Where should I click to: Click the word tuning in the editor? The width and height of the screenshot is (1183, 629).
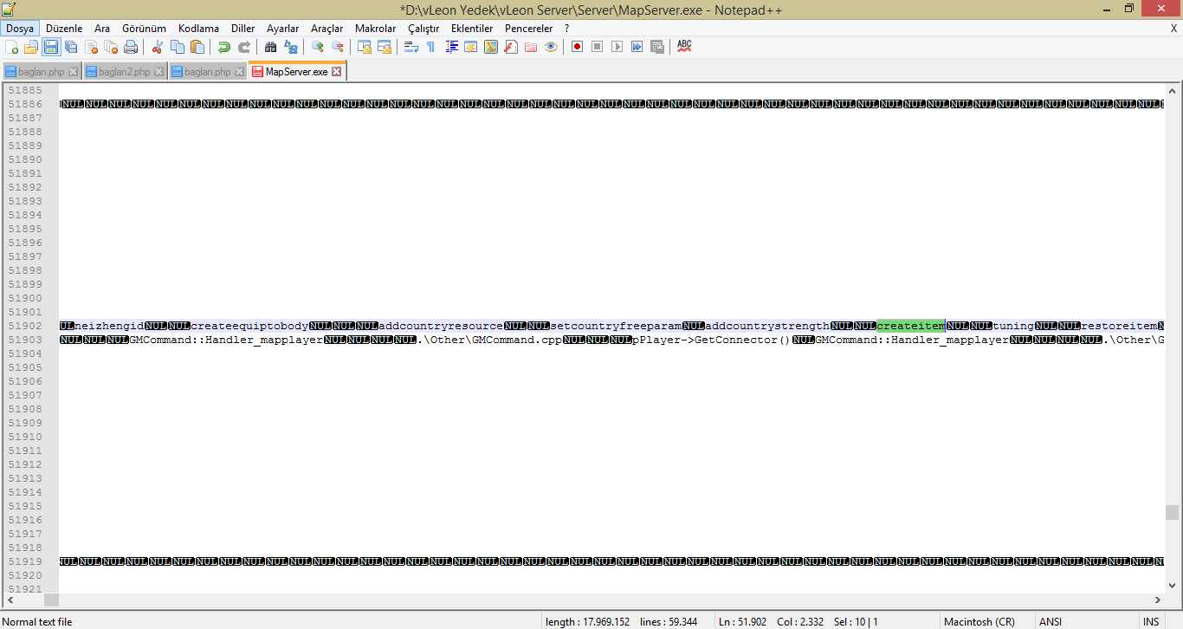(x=1013, y=326)
